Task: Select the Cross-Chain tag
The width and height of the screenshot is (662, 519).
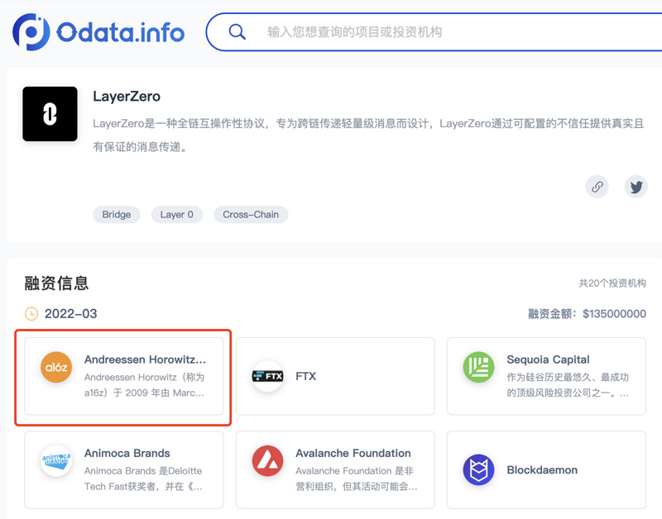Action: (x=250, y=214)
